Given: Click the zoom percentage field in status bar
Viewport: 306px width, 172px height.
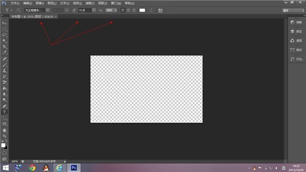Looking at the screenshot, I should point(15,161).
